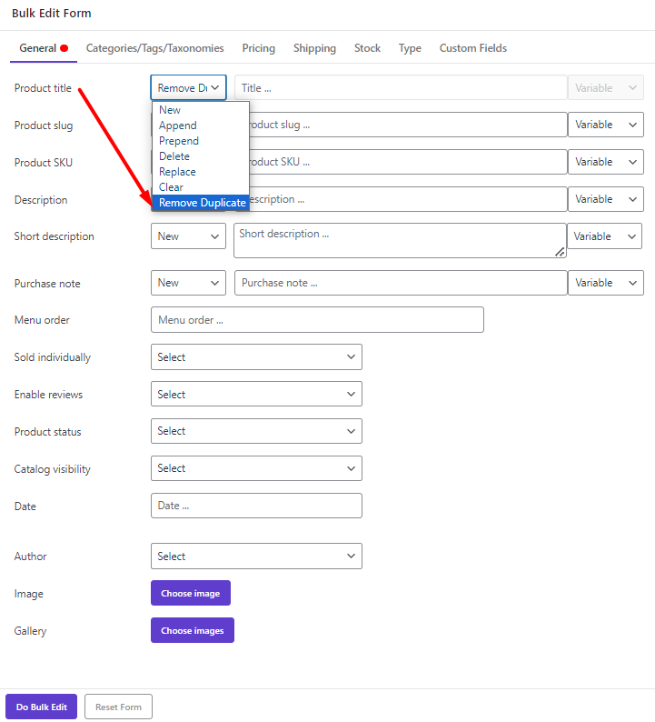Click the Do Bulk Edit button
Image resolution: width=655 pixels, height=722 pixels.
point(42,707)
